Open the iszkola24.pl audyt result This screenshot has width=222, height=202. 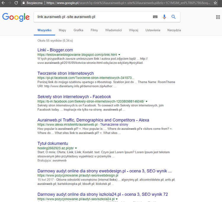point(102,194)
